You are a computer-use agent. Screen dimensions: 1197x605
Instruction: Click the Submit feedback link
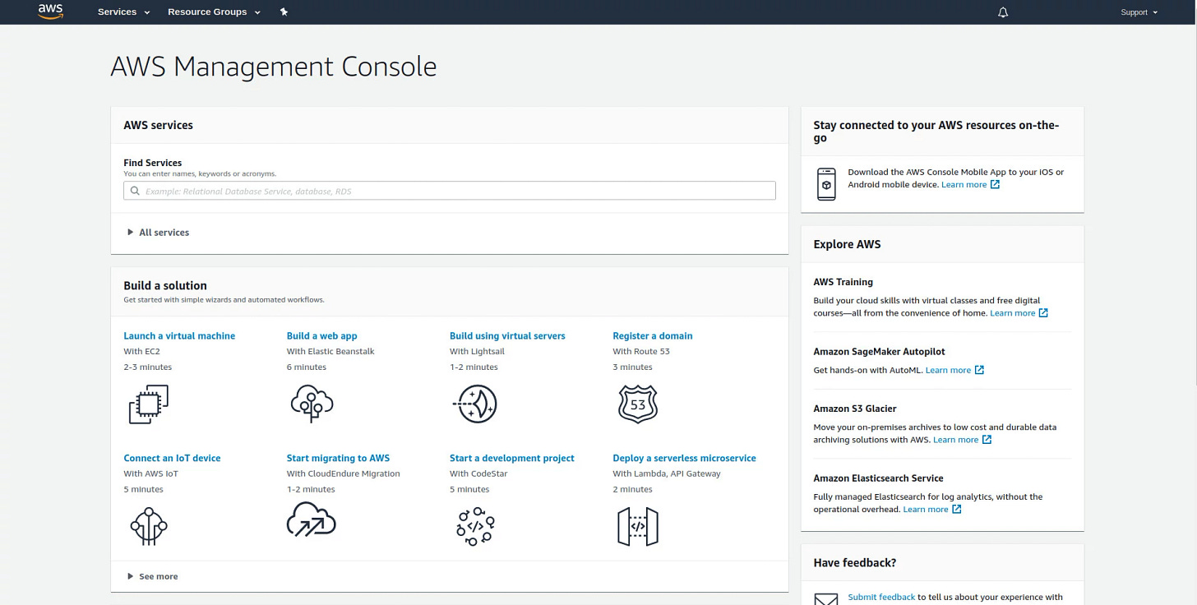881,597
